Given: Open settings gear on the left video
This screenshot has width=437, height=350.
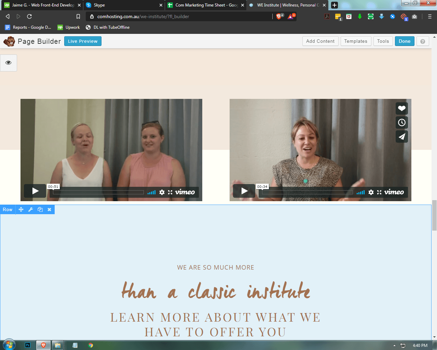Looking at the screenshot, I should click(x=162, y=192).
